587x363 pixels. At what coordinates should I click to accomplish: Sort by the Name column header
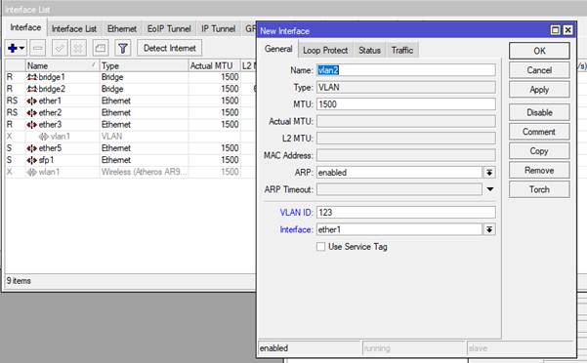point(62,65)
